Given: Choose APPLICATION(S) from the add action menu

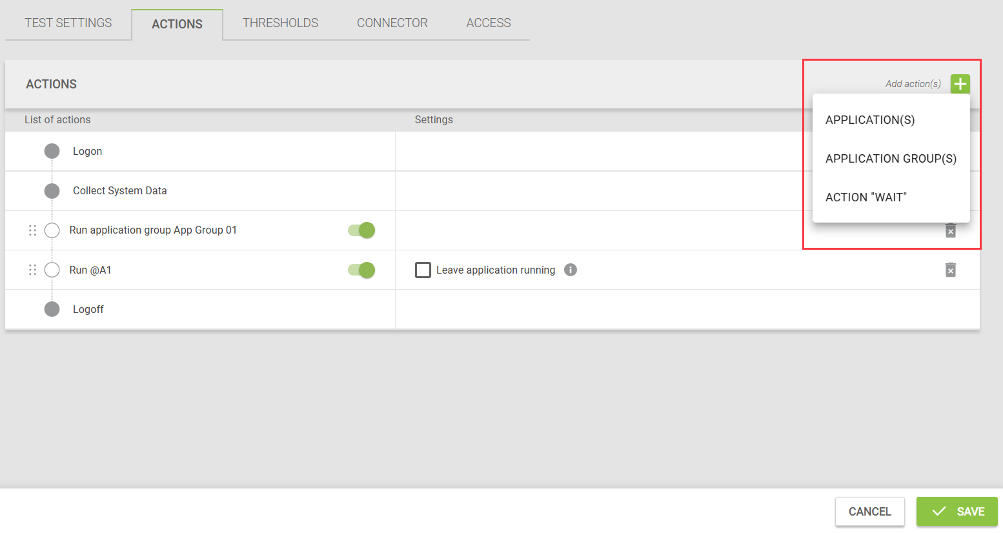Looking at the screenshot, I should coord(870,120).
